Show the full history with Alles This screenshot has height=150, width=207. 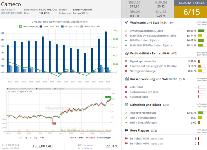(42, 137)
